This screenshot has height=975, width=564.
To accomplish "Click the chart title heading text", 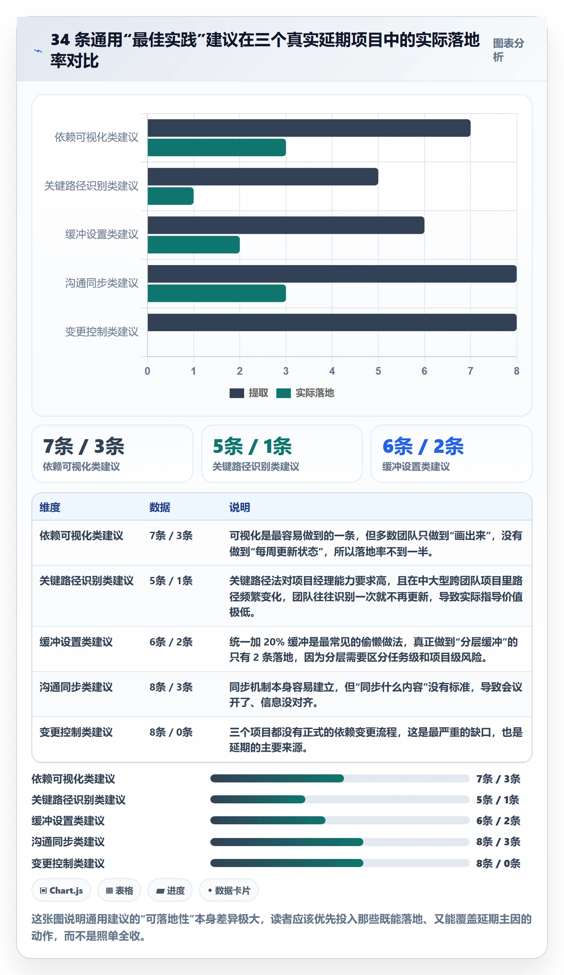I will click(x=265, y=50).
